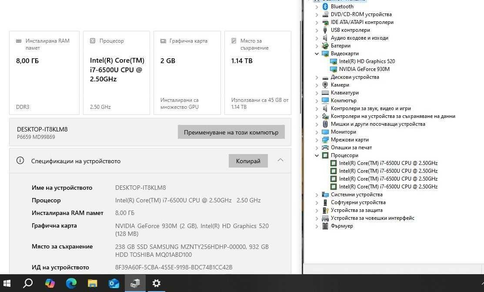Image resolution: width=484 pixels, height=292 pixels.
Task: Collapse Спецификации на устройството section chevron
Action: pyautogui.click(x=280, y=160)
